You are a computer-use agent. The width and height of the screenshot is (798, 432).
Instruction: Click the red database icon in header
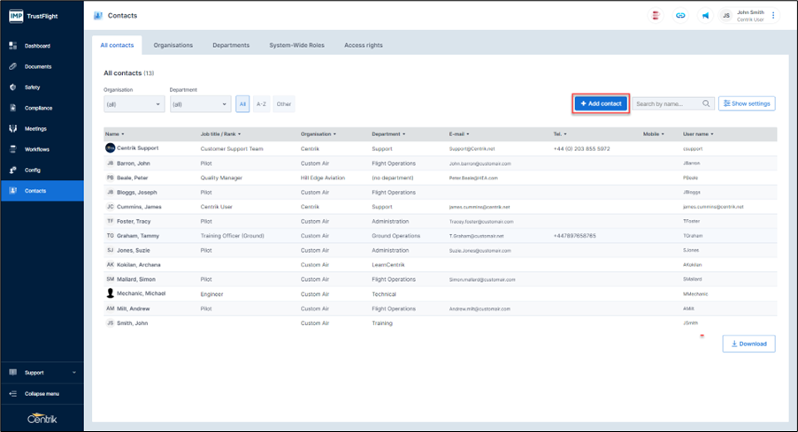point(656,16)
